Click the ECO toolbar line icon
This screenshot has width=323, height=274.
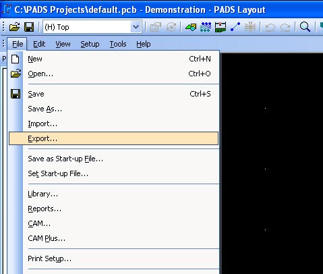tap(235, 27)
